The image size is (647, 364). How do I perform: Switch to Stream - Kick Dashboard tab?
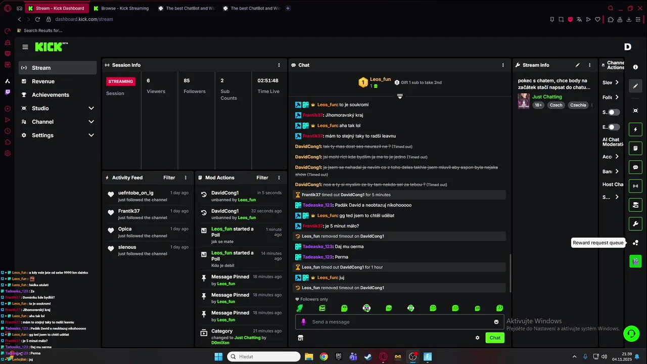click(56, 8)
